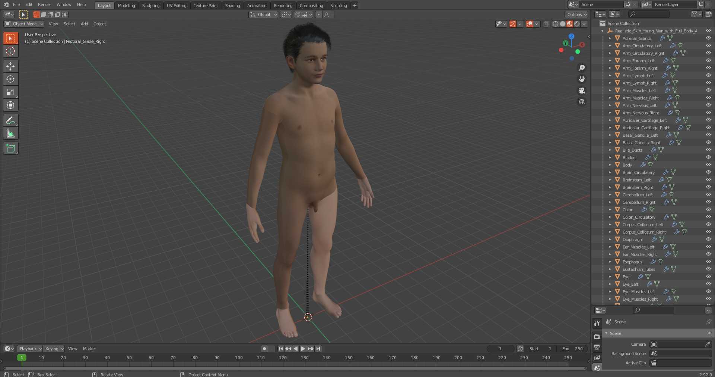Select the Measure tool

click(x=10, y=133)
